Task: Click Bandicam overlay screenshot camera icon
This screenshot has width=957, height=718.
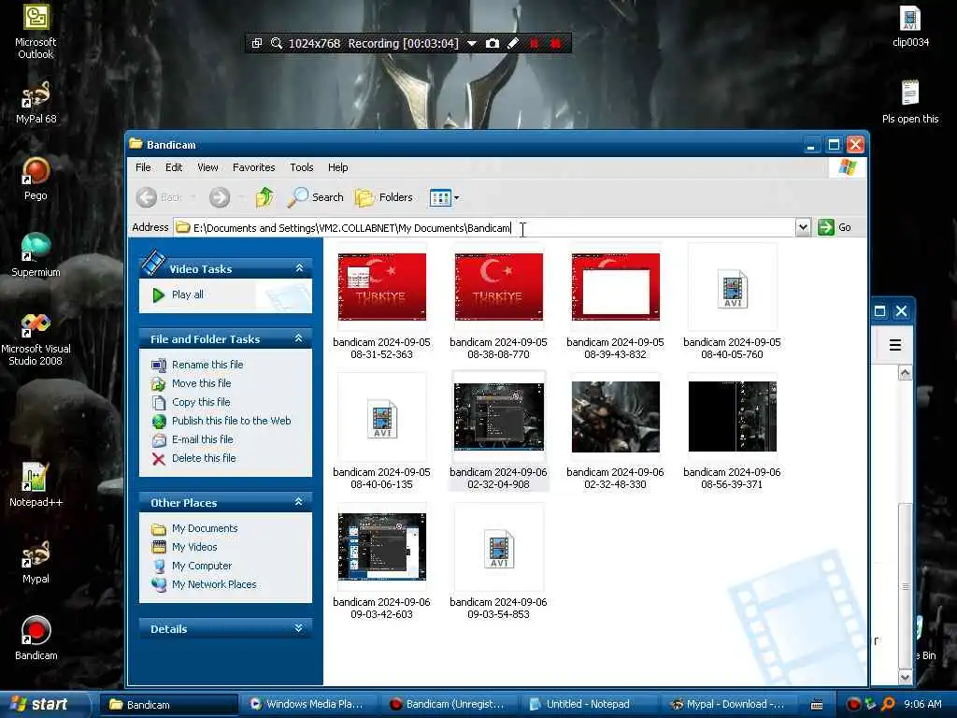Action: click(x=492, y=43)
